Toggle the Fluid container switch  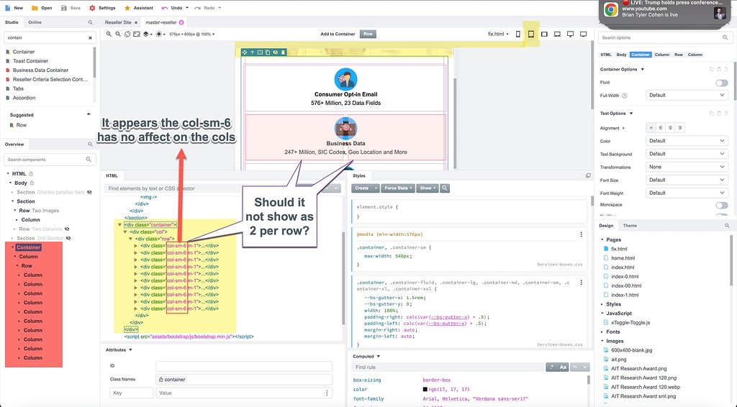(721, 83)
